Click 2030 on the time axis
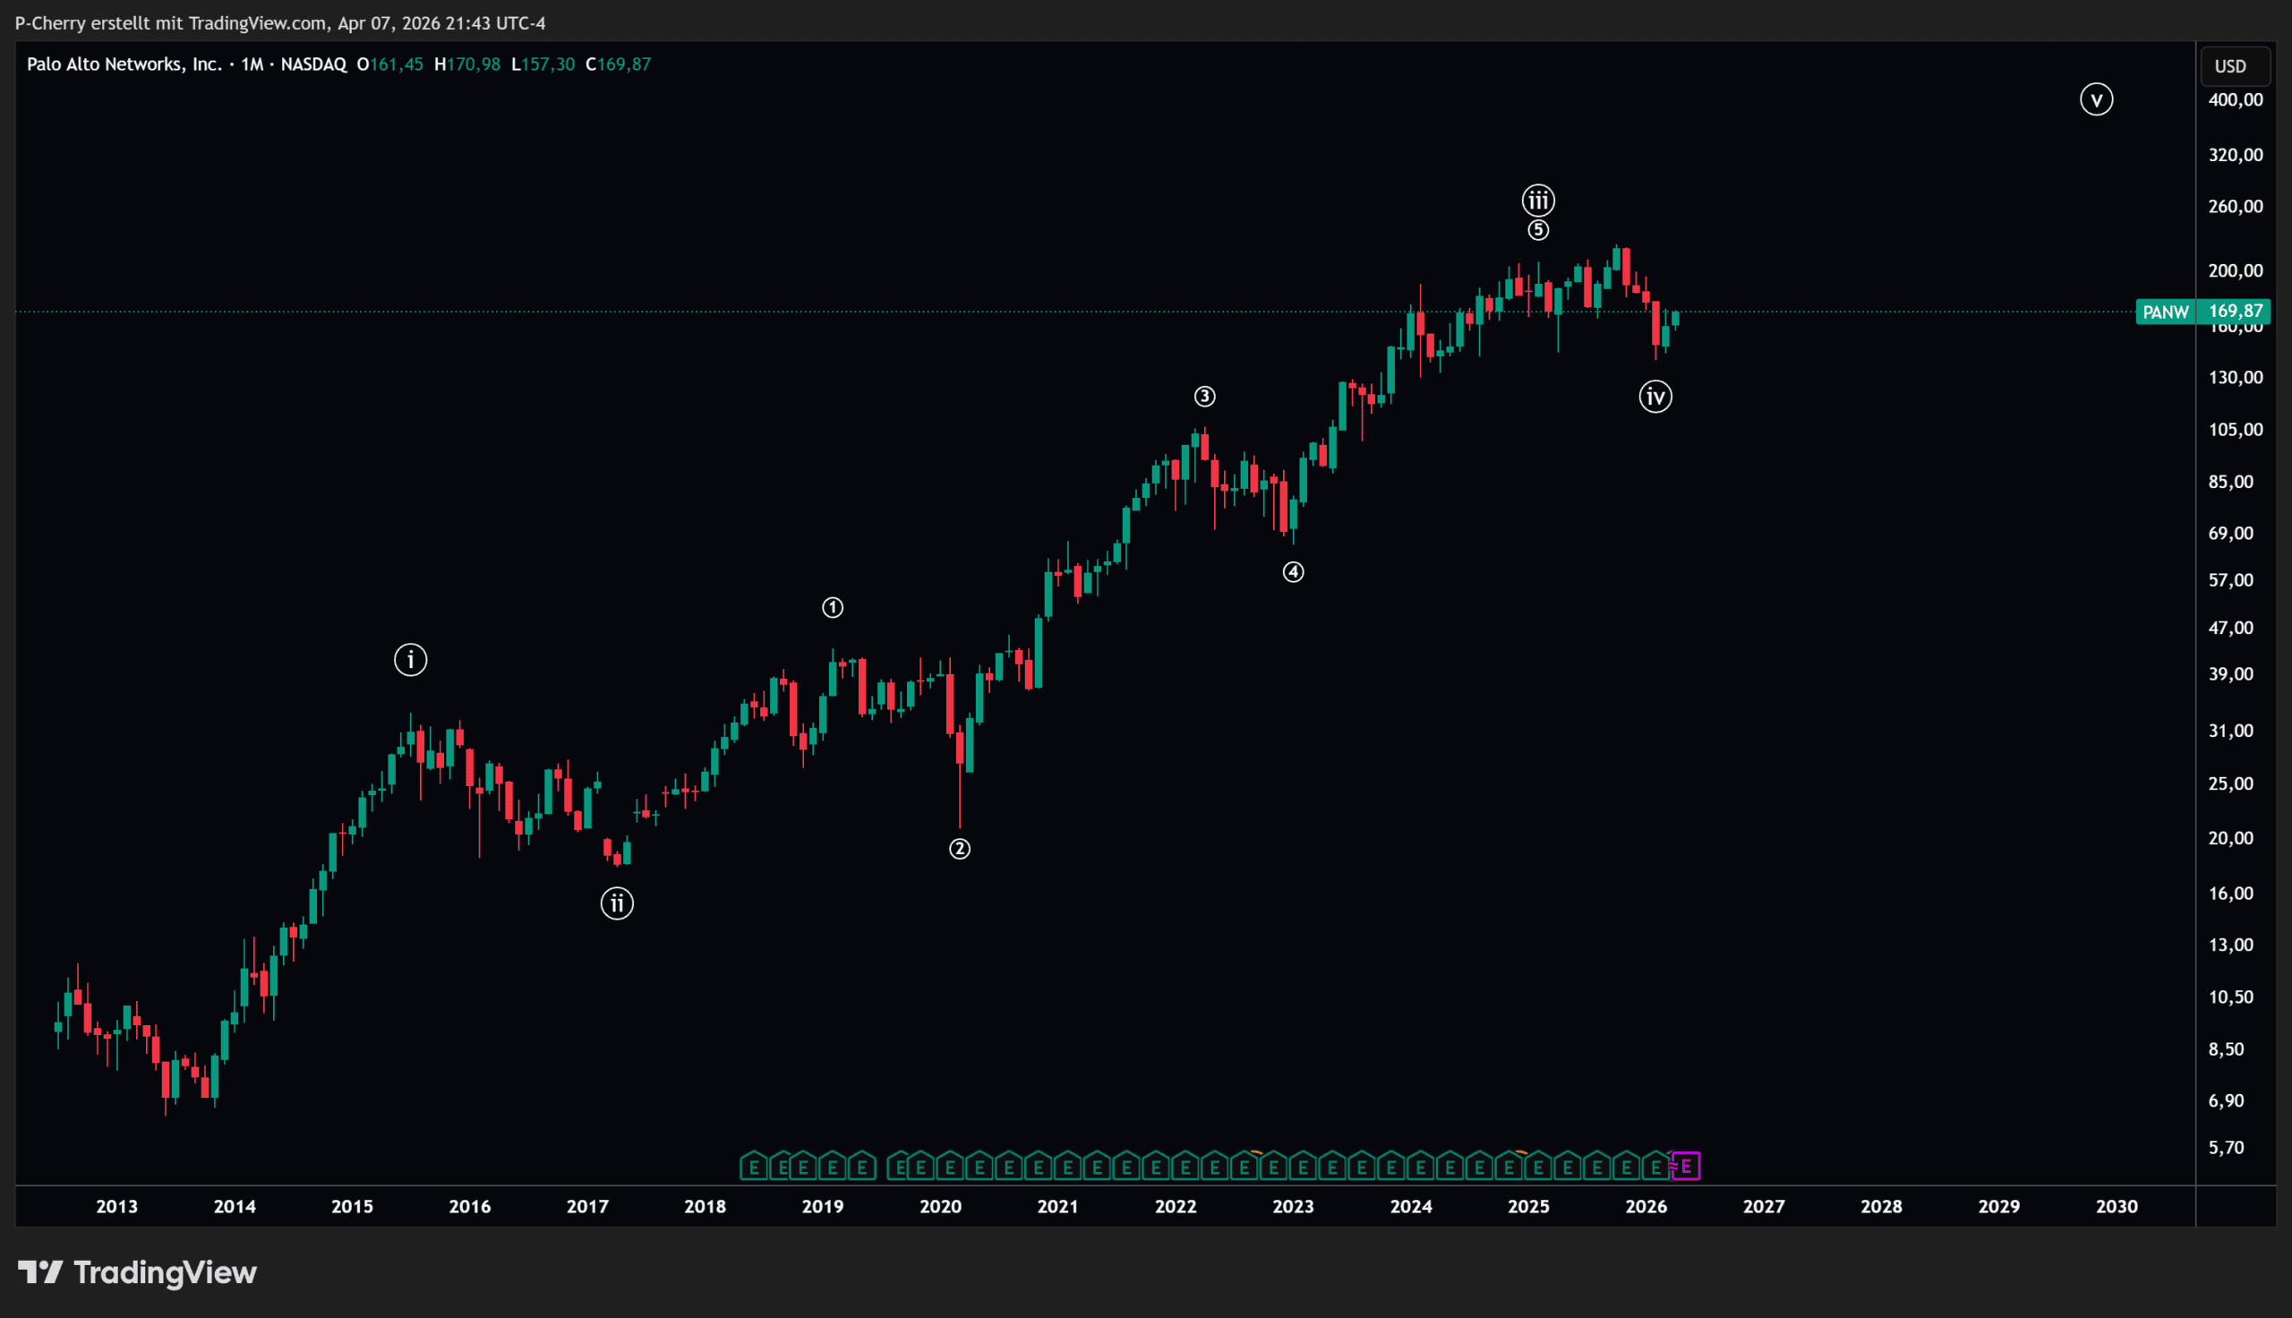The width and height of the screenshot is (2292, 1318). 2116,1207
